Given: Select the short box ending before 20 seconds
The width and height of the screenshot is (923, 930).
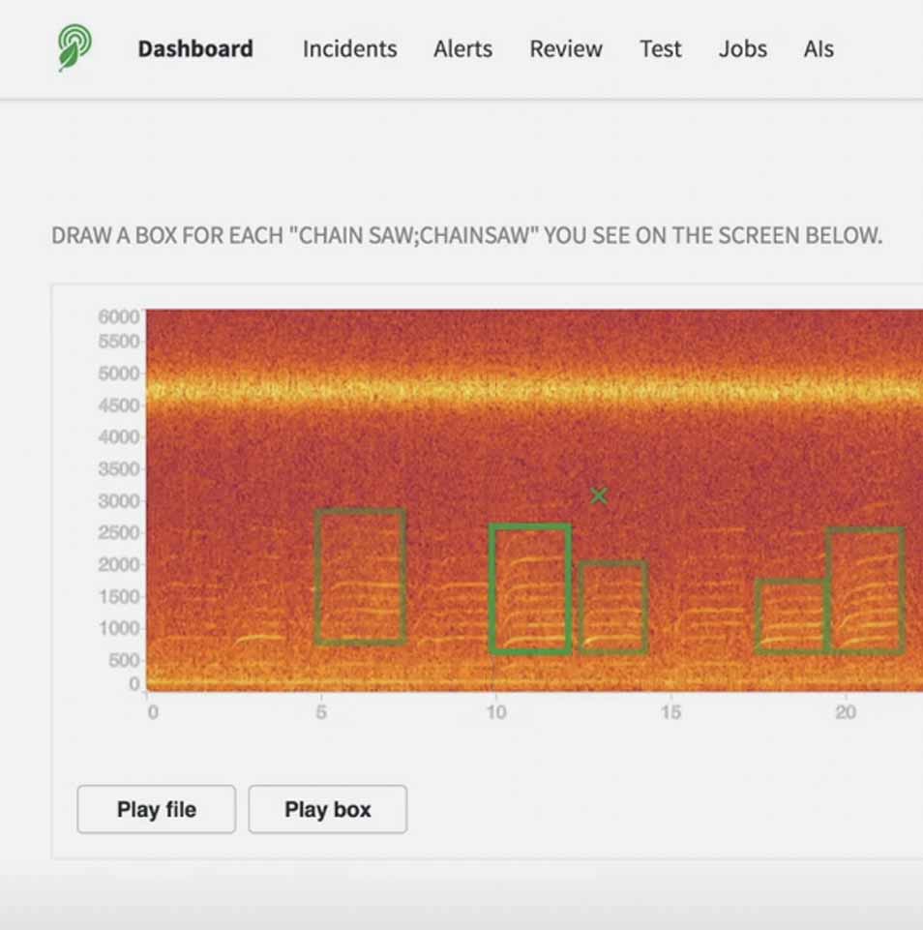Looking at the screenshot, I should tap(791, 616).
